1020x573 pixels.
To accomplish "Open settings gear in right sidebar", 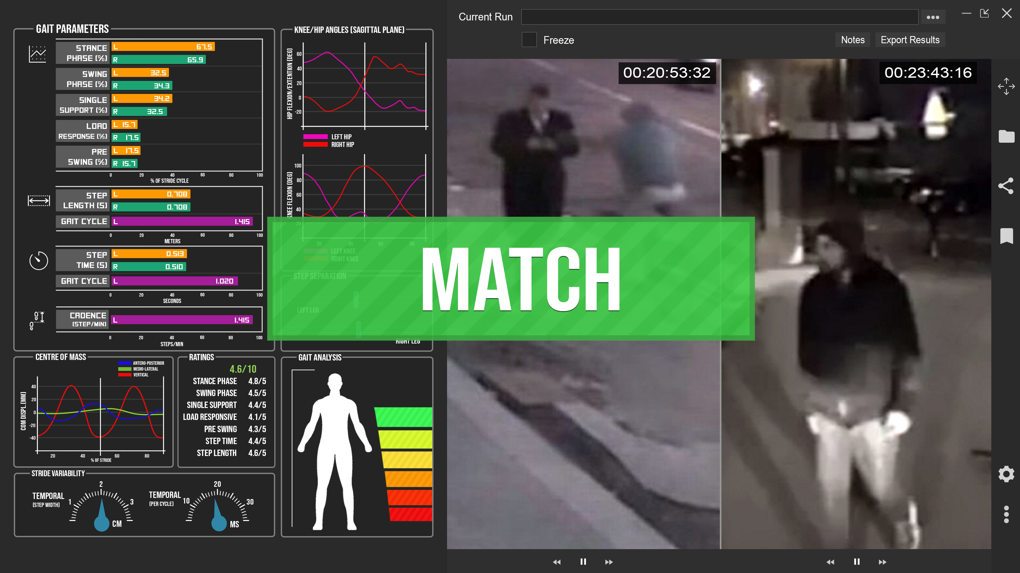I will [1006, 474].
